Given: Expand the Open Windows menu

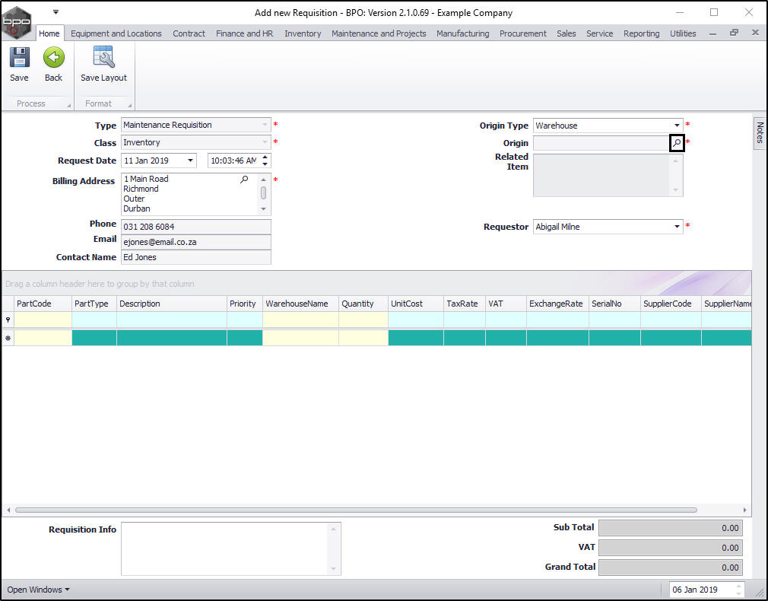Looking at the screenshot, I should pos(38,590).
